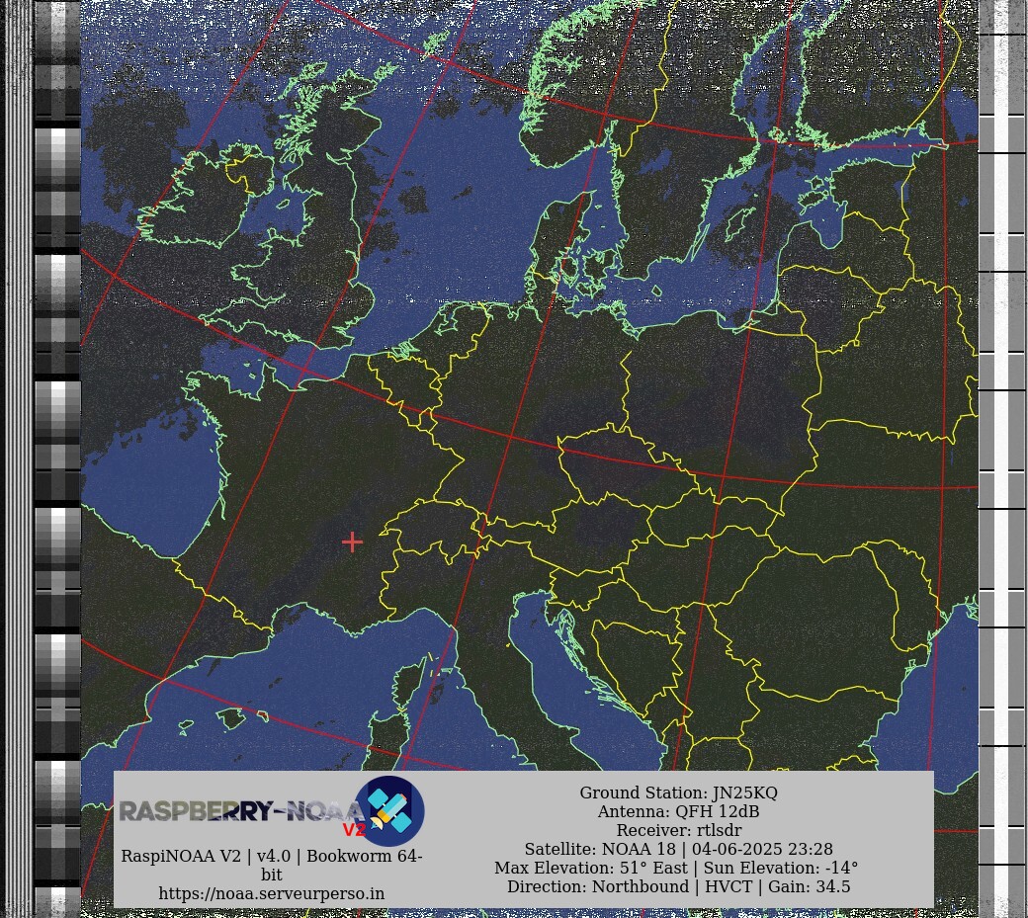Select the Ground Station: JN25KQ text
The image size is (1028, 918).
click(x=678, y=793)
